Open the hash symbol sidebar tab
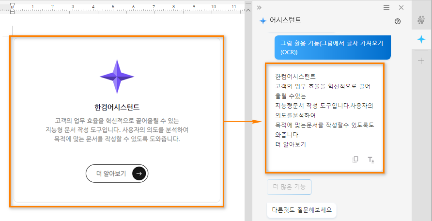This screenshot has height=221, width=432. point(421,20)
